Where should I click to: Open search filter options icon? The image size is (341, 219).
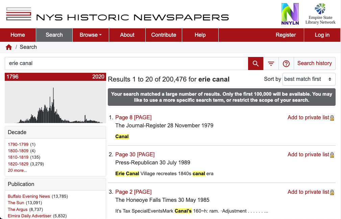[x=271, y=64]
